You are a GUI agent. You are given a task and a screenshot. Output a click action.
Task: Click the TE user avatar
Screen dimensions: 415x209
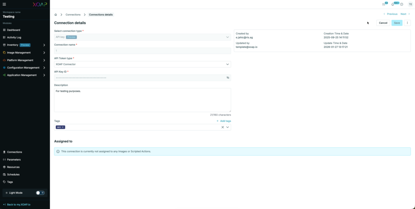410,4
